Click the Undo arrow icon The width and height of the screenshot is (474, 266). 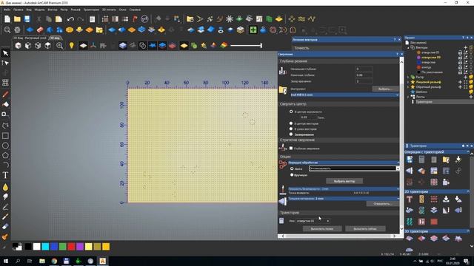70,19
